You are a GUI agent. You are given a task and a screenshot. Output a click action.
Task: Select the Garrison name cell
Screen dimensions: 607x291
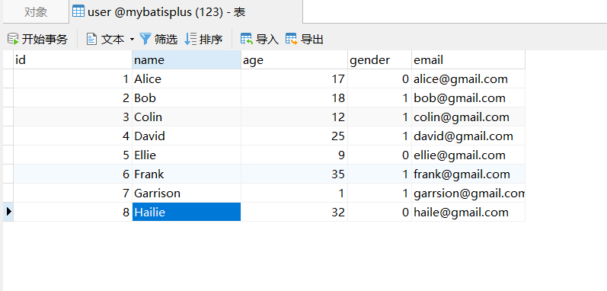click(x=187, y=193)
